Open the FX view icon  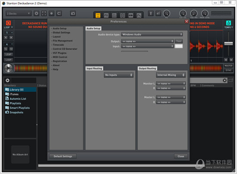106,15
